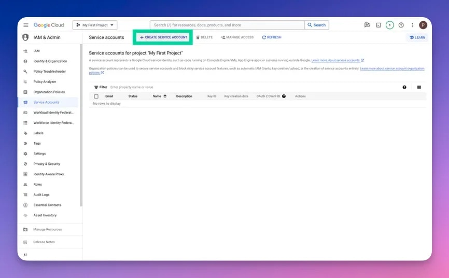Open IAM in the sidebar
Screen dimensions: 449x278
click(x=48, y=51)
